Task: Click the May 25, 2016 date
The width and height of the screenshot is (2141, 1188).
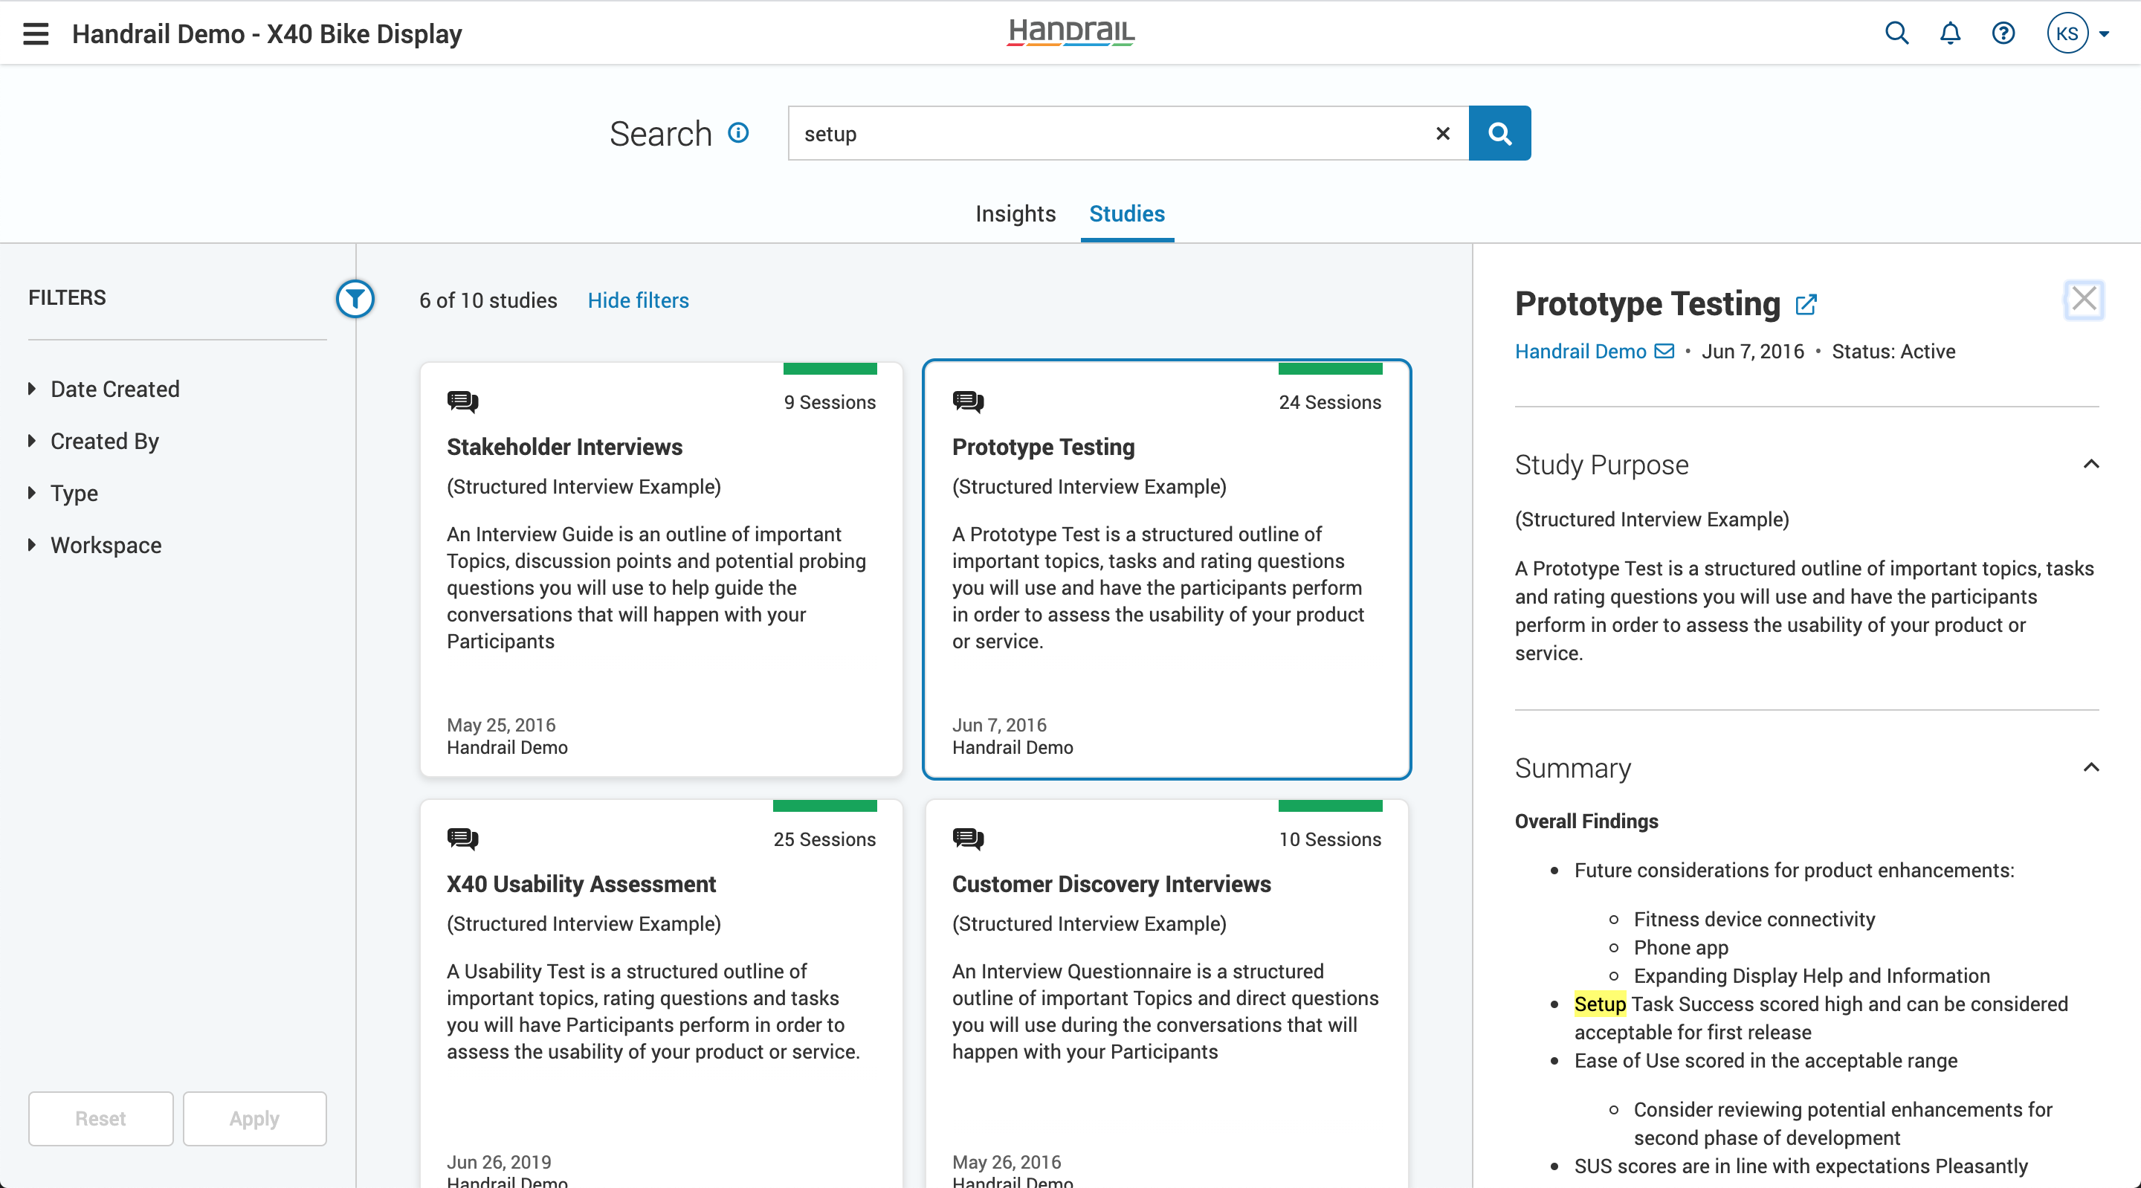Action: (501, 725)
